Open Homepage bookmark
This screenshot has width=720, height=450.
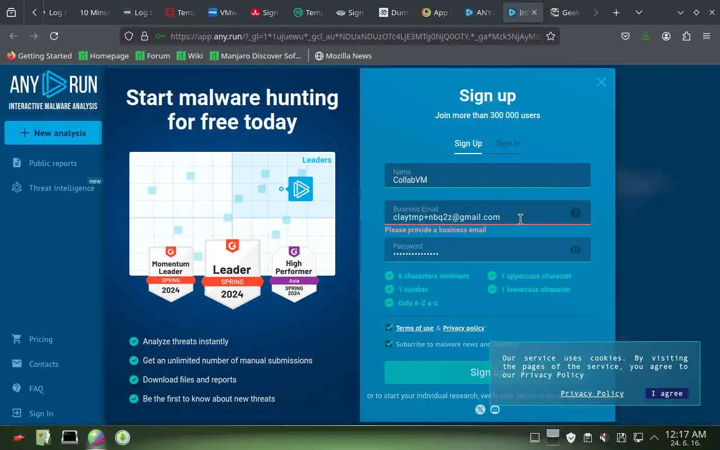(103, 56)
